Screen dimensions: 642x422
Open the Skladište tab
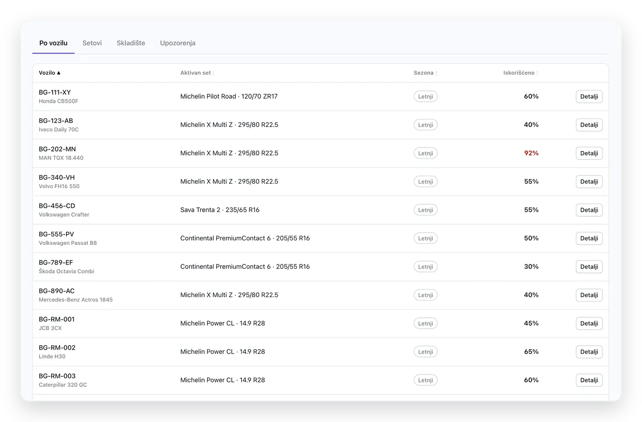coord(131,43)
